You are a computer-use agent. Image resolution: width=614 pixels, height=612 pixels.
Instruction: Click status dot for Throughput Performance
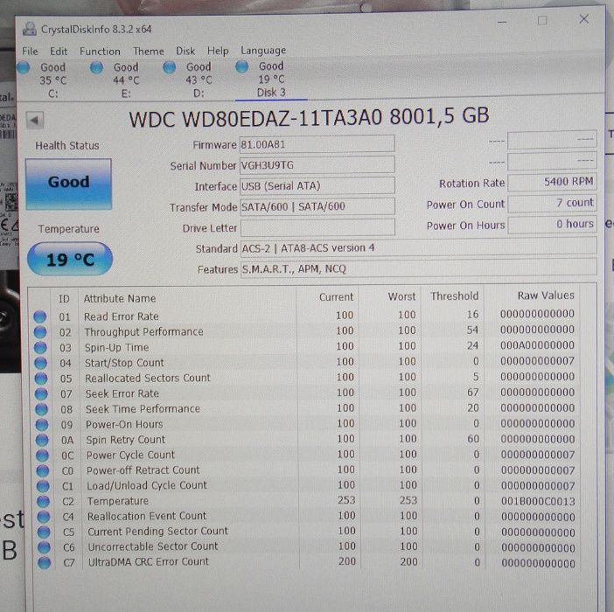[x=40, y=332]
